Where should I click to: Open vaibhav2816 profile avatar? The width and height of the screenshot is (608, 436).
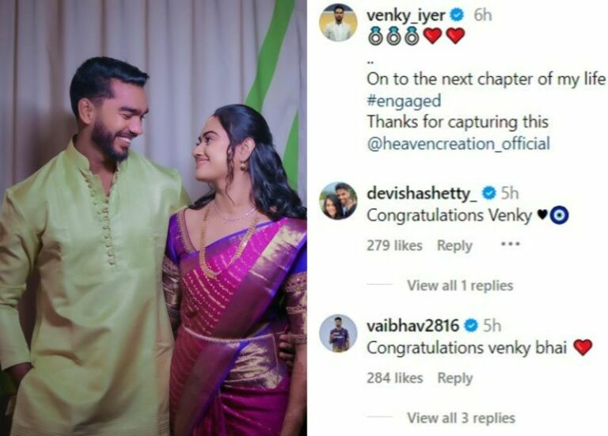[338, 333]
